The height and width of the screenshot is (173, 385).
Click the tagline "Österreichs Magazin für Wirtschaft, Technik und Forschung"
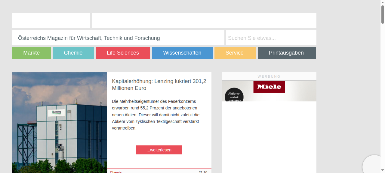89,38
